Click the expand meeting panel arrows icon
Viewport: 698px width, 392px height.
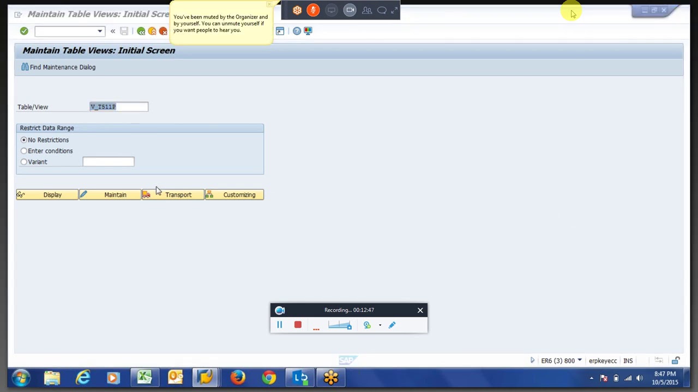click(394, 10)
